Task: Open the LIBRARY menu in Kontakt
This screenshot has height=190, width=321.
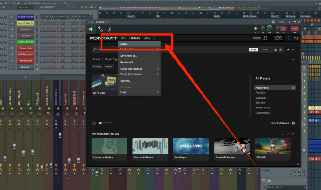Action: [x=135, y=38]
